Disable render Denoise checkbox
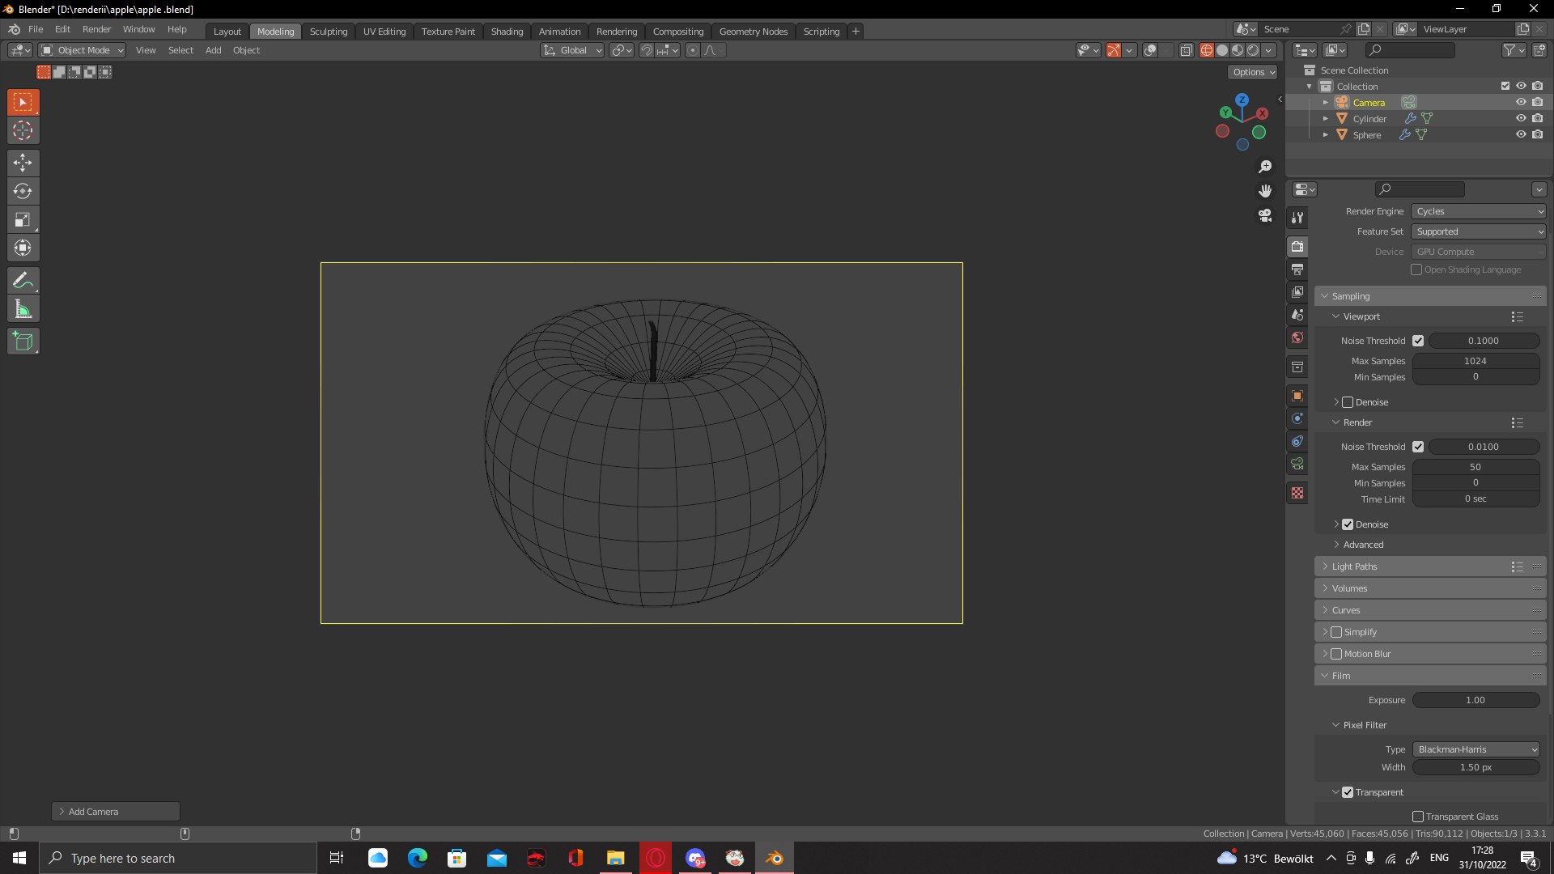The image size is (1554, 874). tap(1348, 524)
